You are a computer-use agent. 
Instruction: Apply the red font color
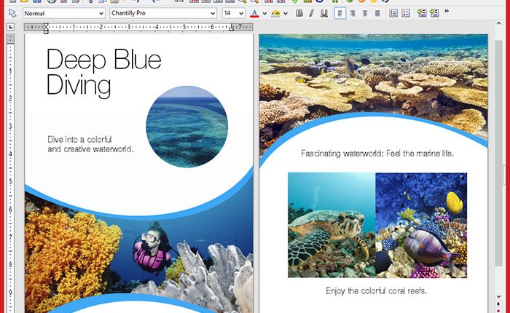point(254,13)
